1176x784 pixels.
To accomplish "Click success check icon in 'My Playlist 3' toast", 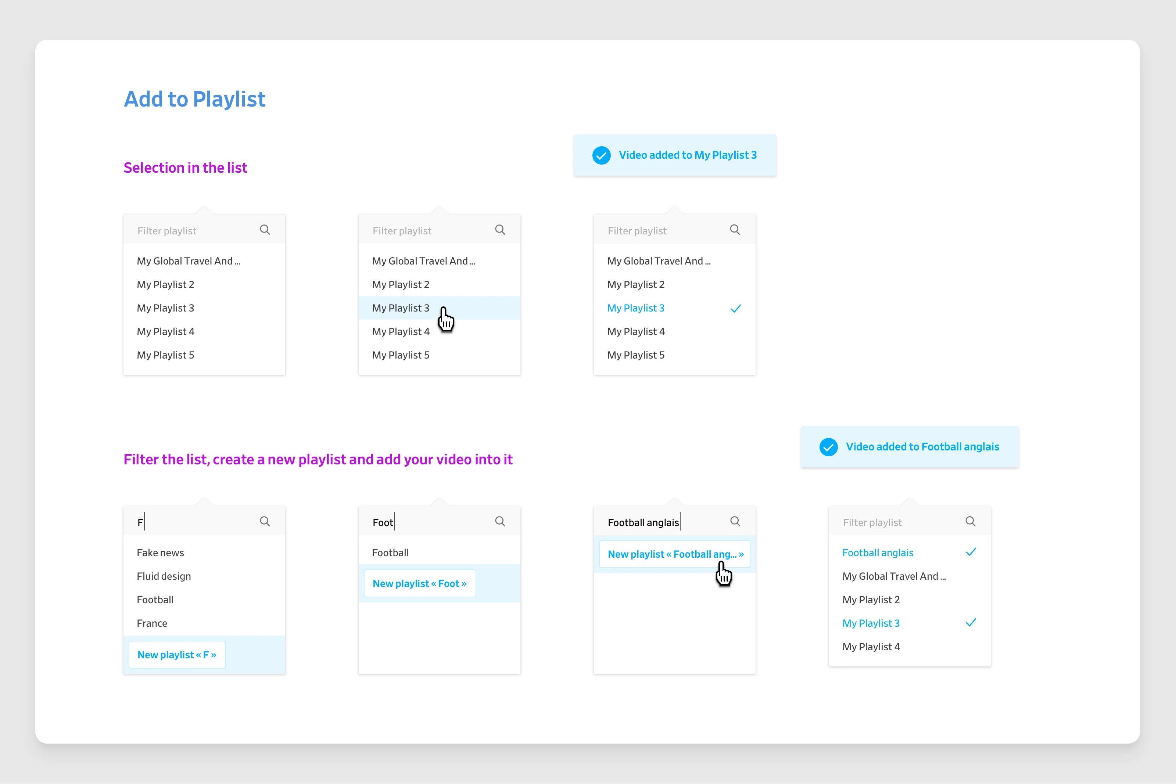I will (601, 155).
